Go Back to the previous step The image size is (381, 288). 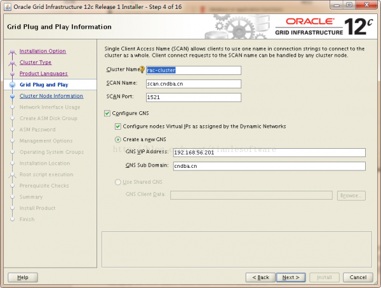point(260,277)
